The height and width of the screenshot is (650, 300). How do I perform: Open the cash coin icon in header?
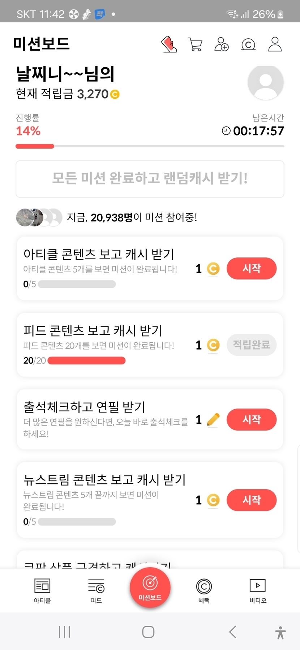pos(248,44)
